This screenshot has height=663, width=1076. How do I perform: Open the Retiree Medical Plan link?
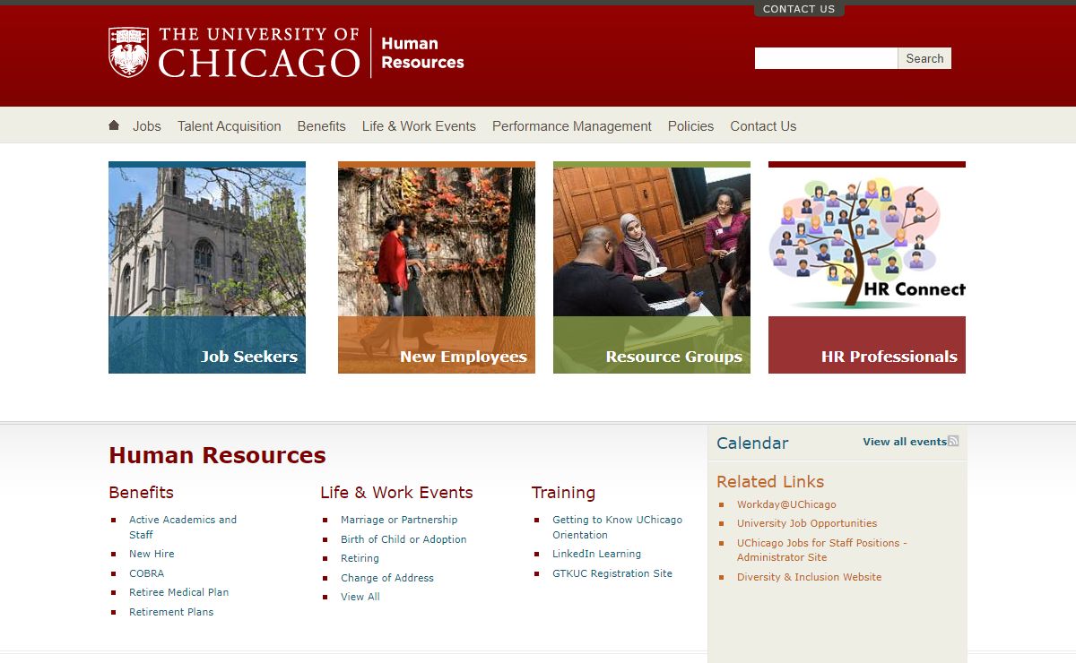178,592
